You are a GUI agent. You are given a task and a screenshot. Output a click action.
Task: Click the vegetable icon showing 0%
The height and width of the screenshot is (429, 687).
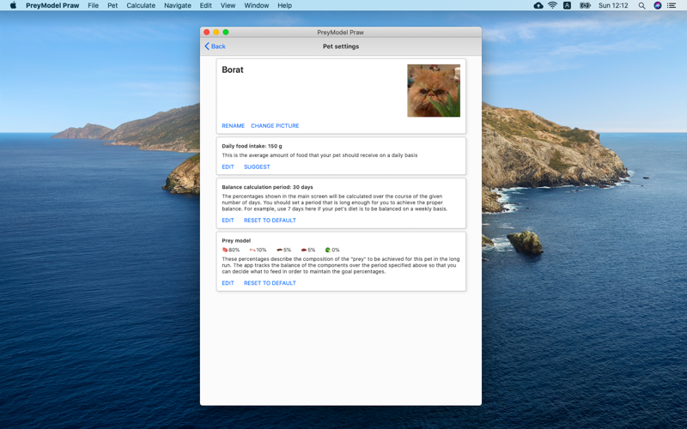point(327,251)
